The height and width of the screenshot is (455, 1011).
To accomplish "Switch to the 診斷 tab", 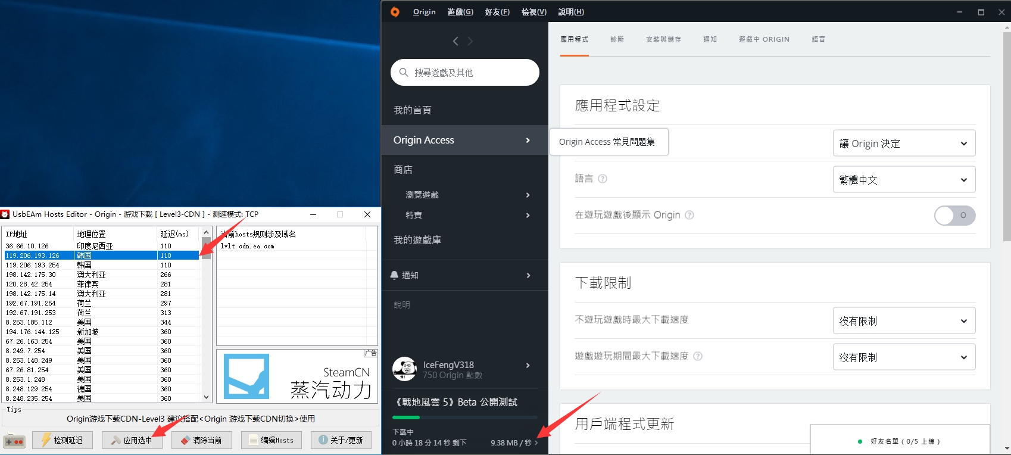I will [617, 39].
